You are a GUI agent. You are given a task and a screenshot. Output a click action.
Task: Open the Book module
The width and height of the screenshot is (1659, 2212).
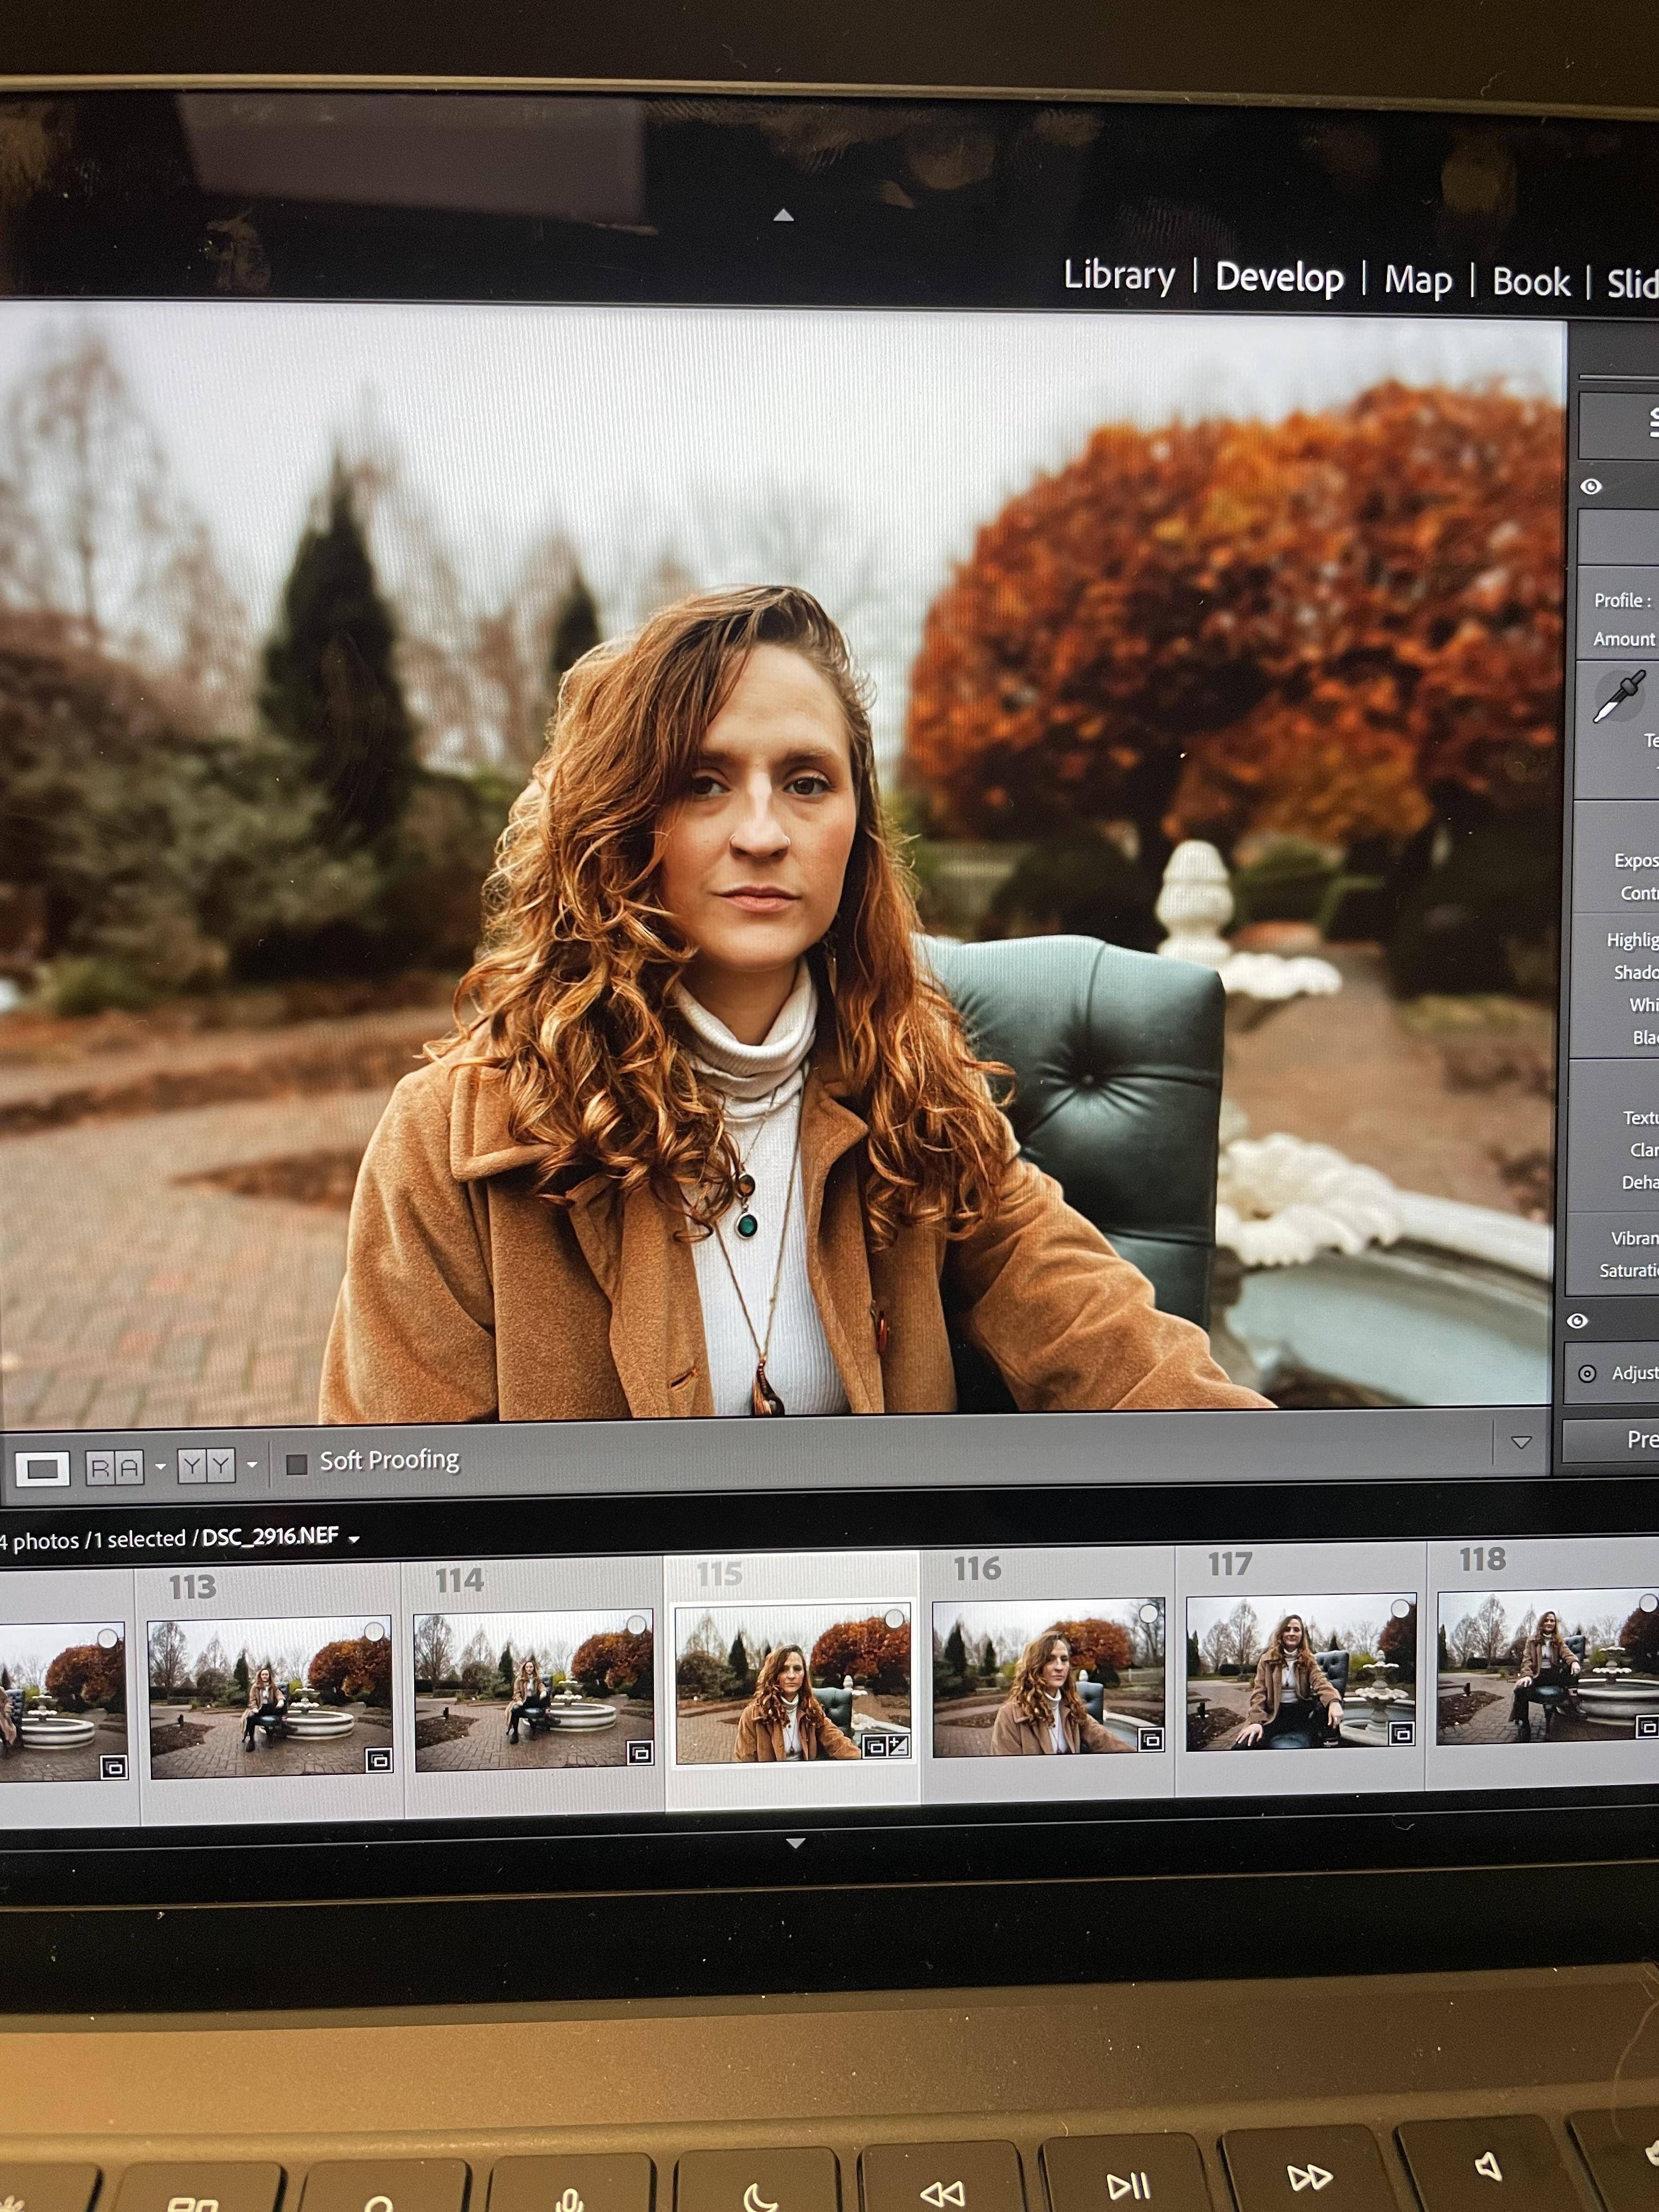tap(1531, 282)
